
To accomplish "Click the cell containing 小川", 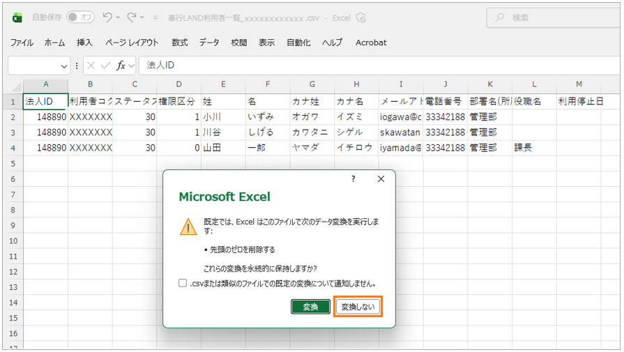I will (x=223, y=117).
